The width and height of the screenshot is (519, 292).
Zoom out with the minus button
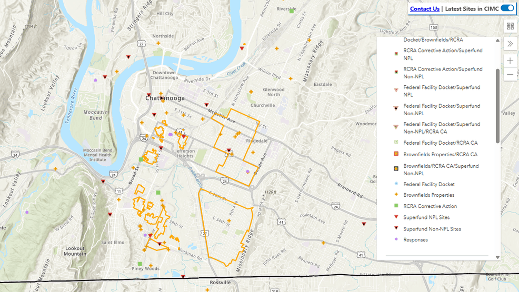tap(510, 75)
